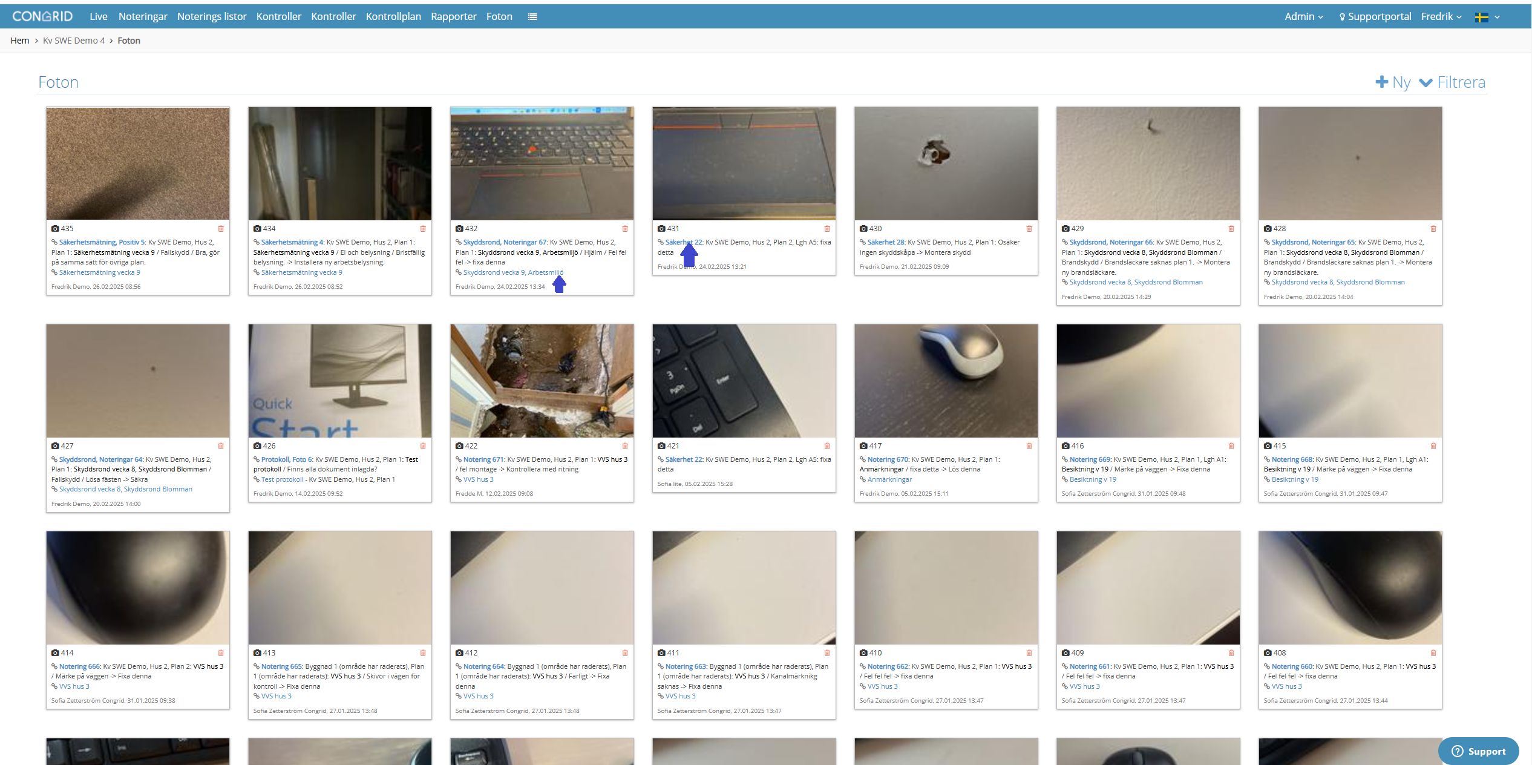The width and height of the screenshot is (1532, 765).
Task: Open the Swedish flag language selector
Action: (x=1487, y=17)
